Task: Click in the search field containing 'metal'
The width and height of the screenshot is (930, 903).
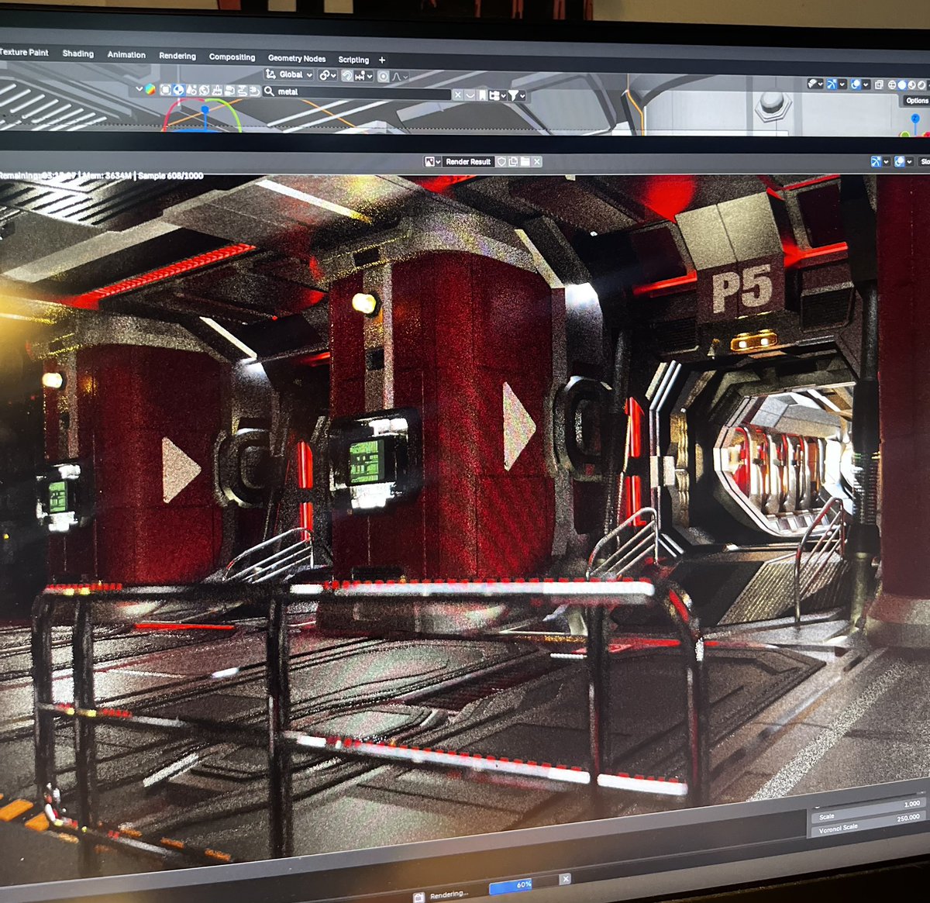Action: (356, 91)
